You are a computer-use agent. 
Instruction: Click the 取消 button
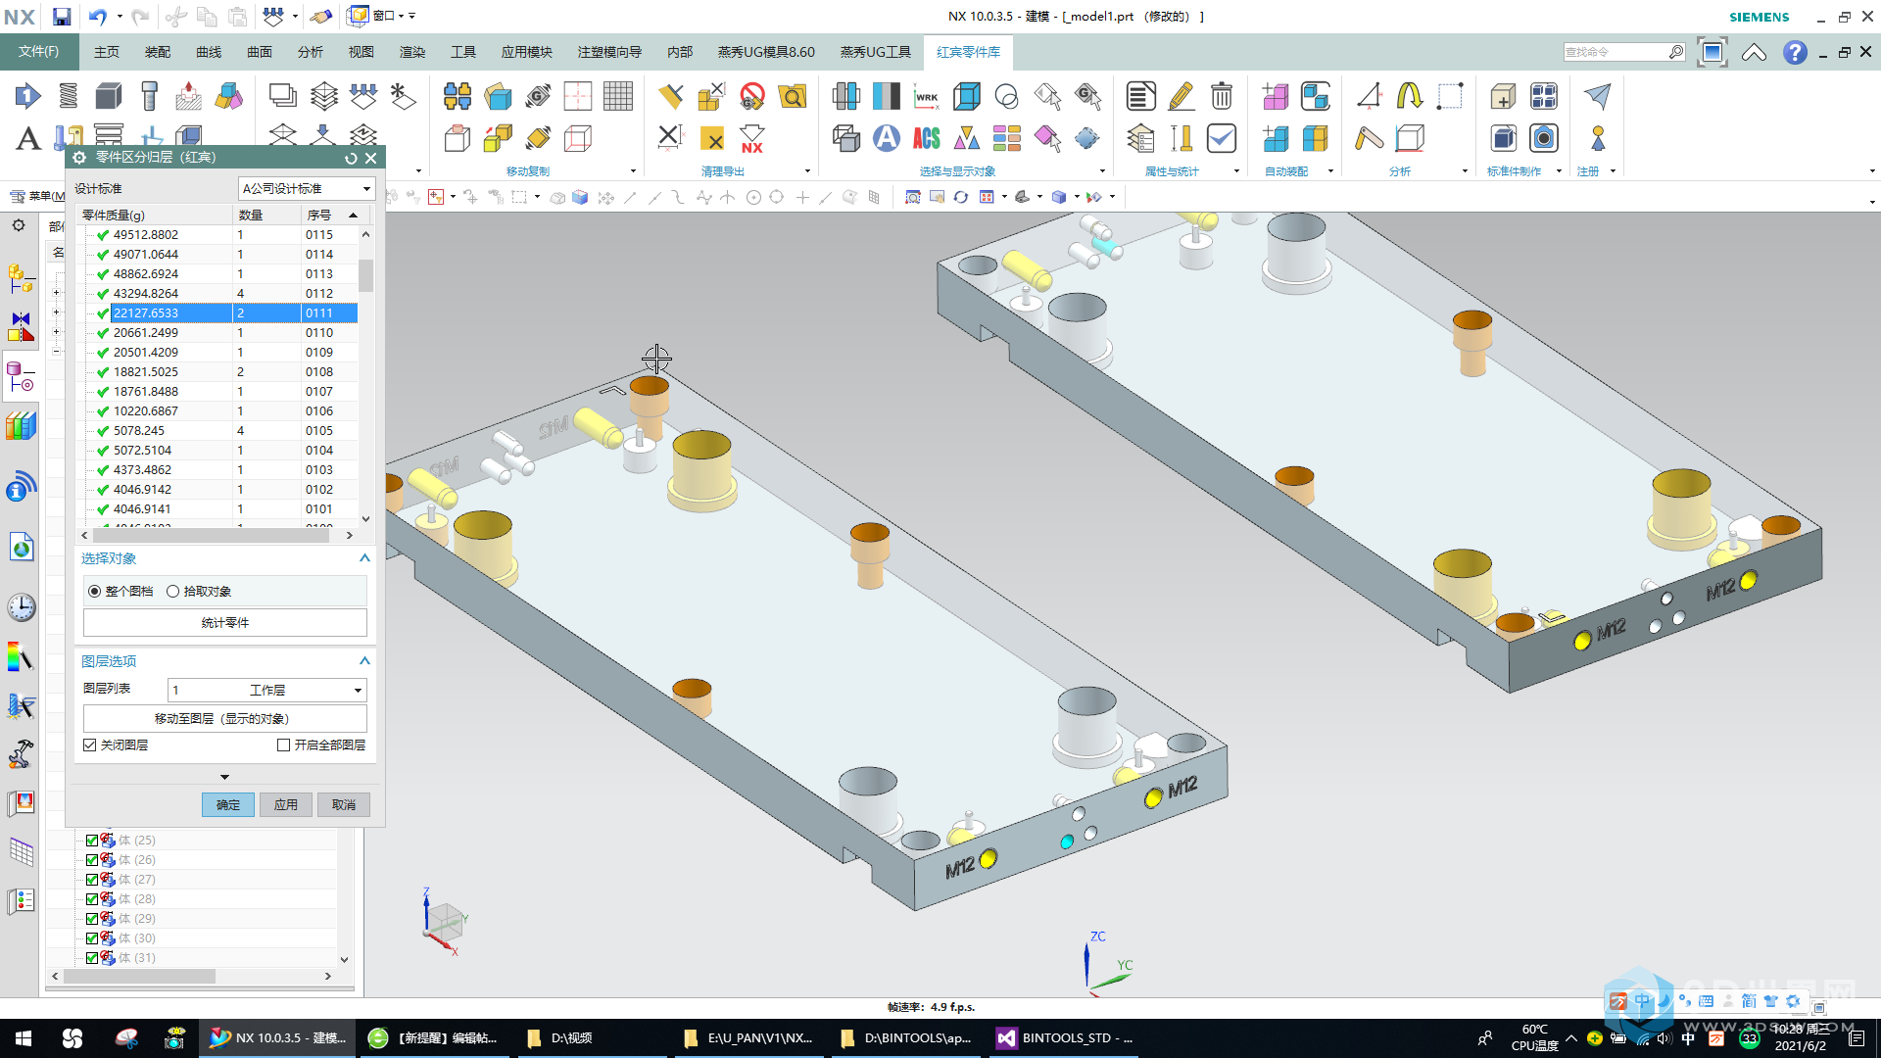[x=344, y=805]
